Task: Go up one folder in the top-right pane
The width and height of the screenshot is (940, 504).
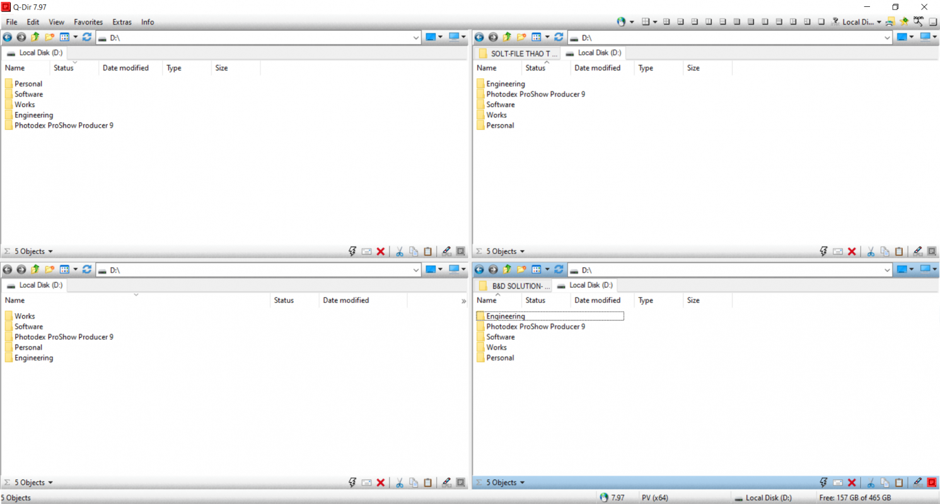Action: [x=507, y=37]
